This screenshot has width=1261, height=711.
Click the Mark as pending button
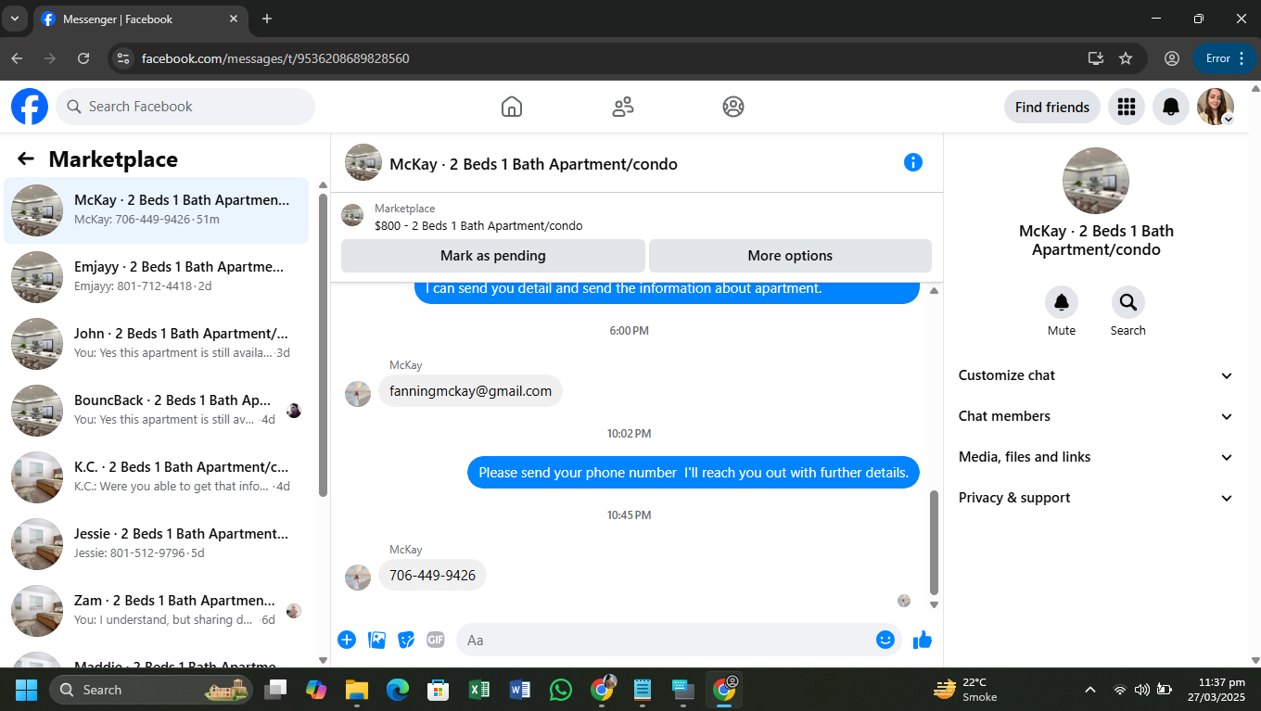tap(493, 256)
